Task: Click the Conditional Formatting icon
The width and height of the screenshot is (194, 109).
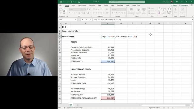Action: 131,9
